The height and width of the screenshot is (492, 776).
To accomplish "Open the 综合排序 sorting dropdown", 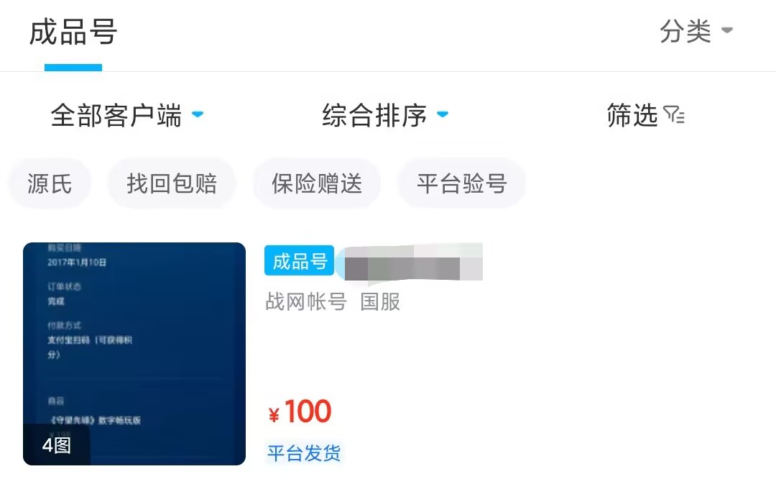I will 374,115.
